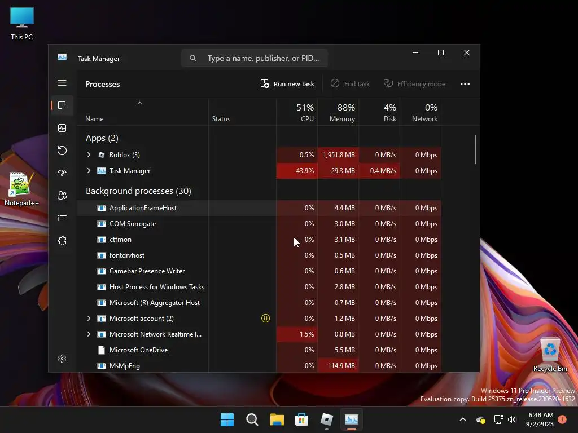Click the Task Manager process row icon
Viewport: 578px width, 433px height.
click(x=102, y=171)
